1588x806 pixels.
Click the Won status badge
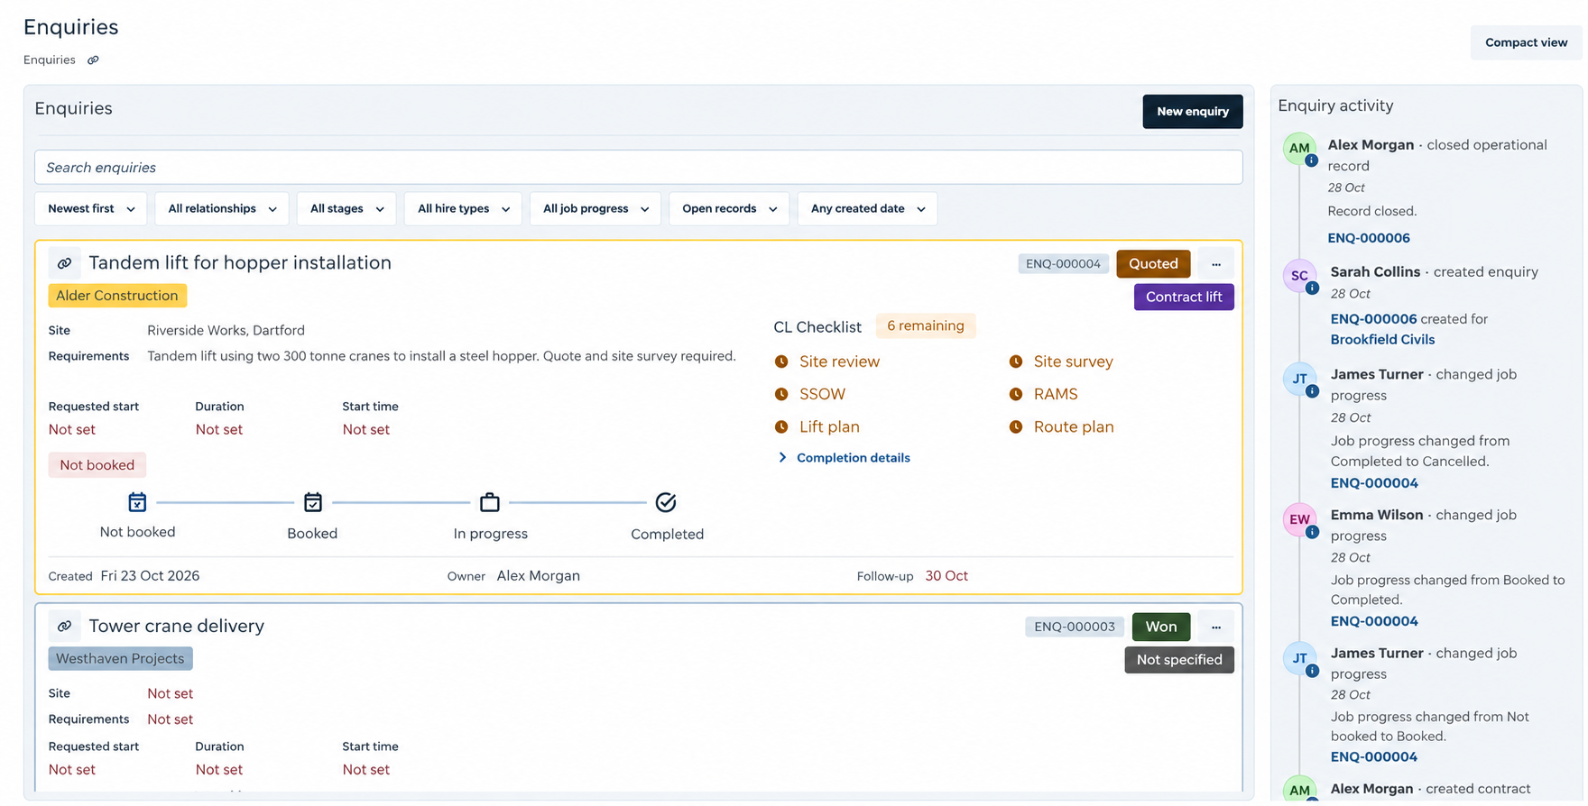1161,627
